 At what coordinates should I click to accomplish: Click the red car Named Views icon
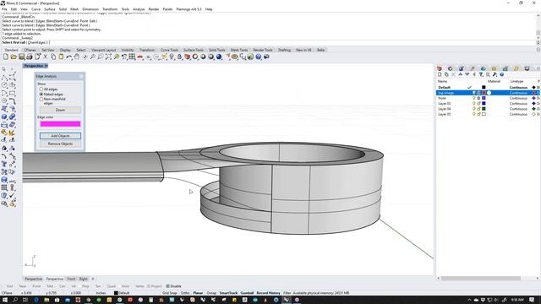(140, 57)
